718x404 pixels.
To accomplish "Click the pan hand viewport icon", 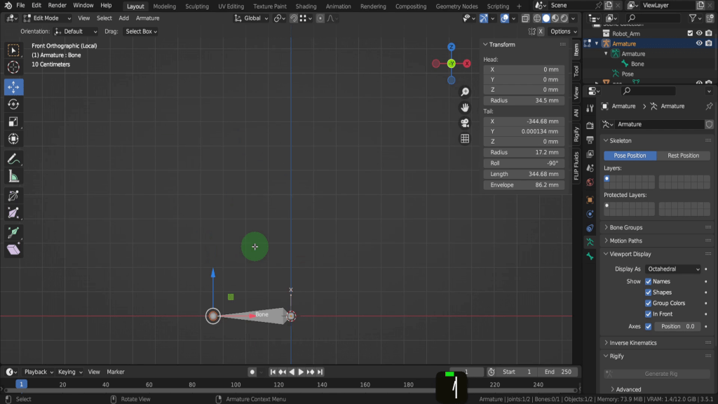I will [x=464, y=107].
